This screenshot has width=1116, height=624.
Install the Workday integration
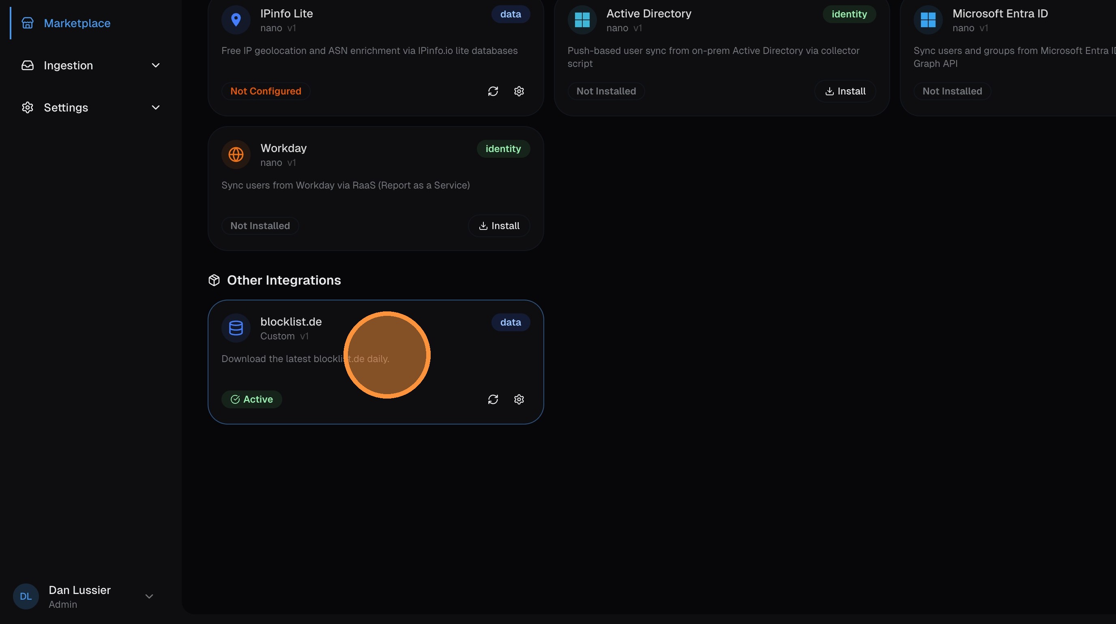tap(499, 225)
